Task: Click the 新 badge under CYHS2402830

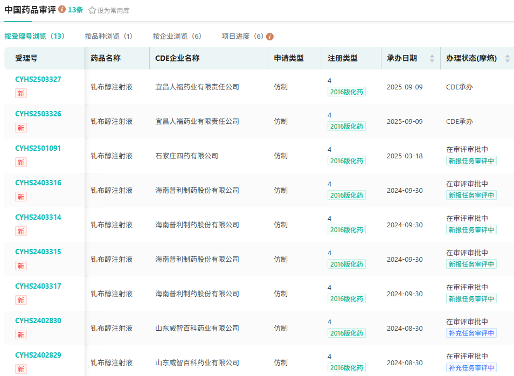Action: (21, 335)
